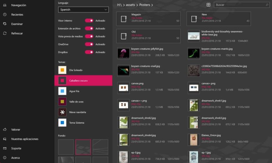Click the Examinar icon in sidebar
Screen dimensions: 272x163
click(5, 24)
